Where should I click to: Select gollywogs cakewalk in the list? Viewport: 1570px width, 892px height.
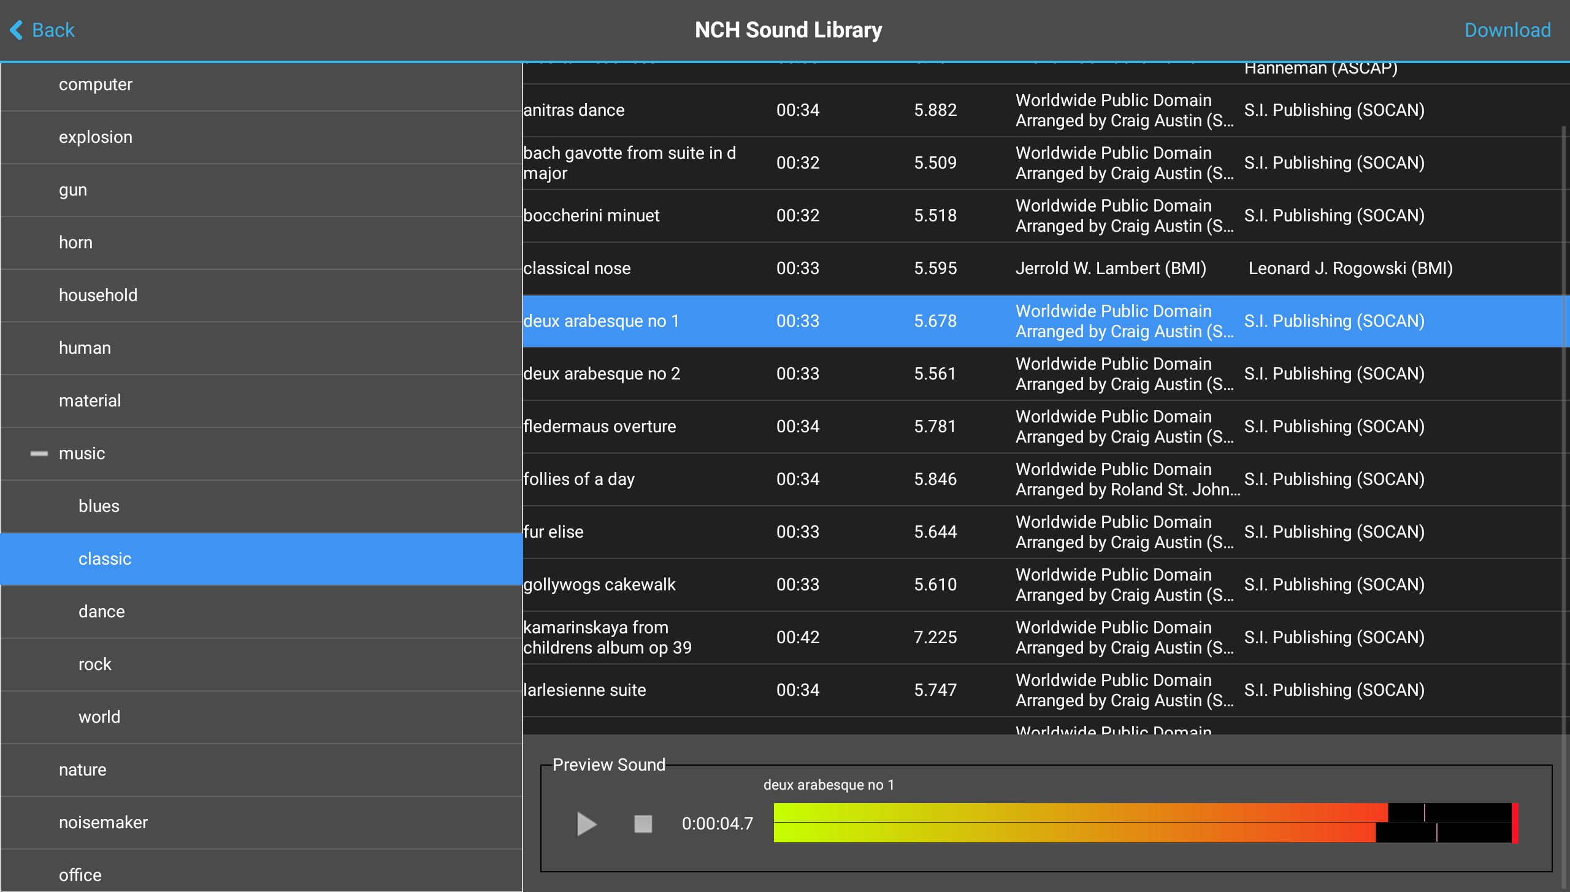(x=1043, y=585)
